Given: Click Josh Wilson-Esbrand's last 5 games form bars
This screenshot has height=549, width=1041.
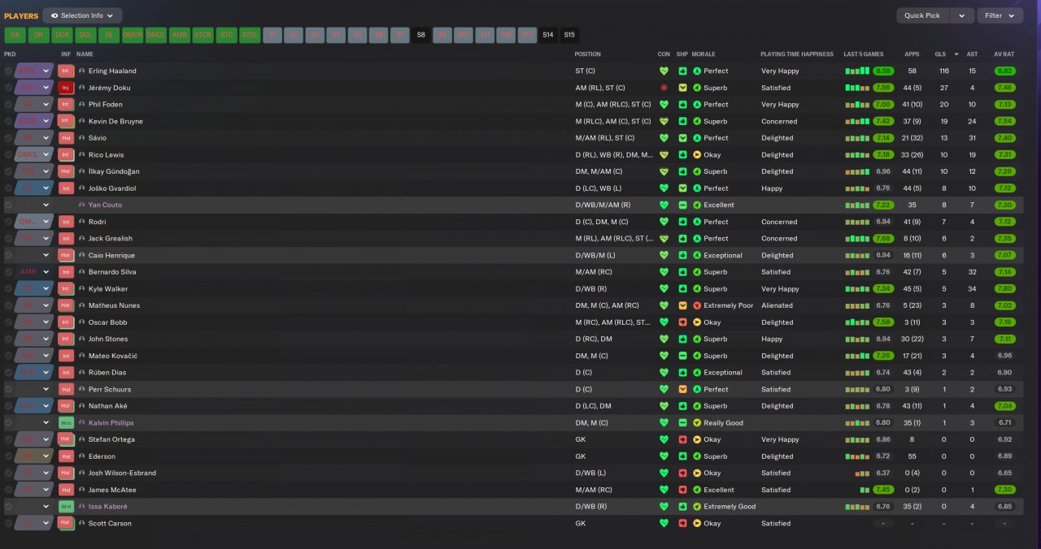Looking at the screenshot, I should click(x=862, y=473).
